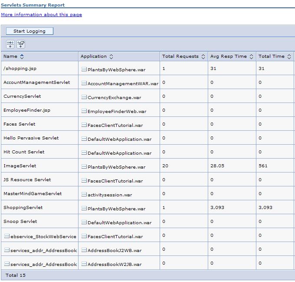Click AccountManagementWAR.war application text

click(x=123, y=84)
